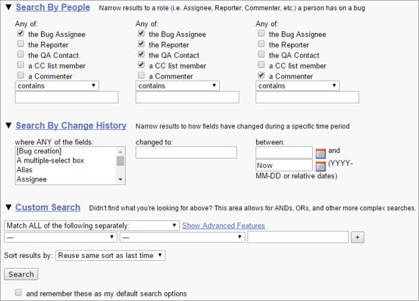Click the Search button
This screenshot has height=301, width=419.
[x=21, y=274]
